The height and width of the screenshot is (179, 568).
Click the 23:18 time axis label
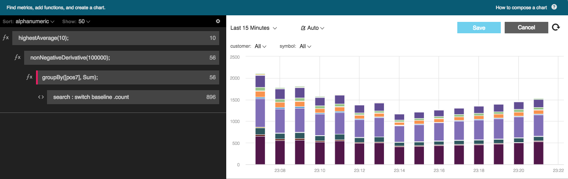(x=479, y=170)
